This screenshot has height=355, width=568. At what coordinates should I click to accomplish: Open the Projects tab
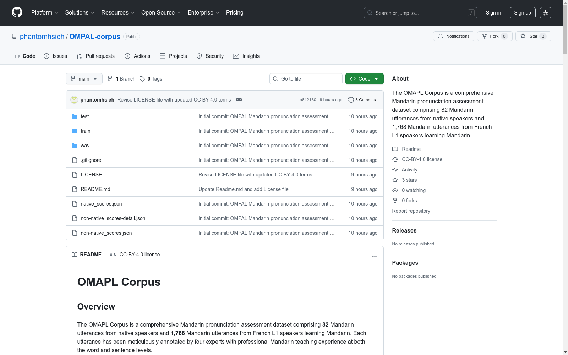[x=173, y=56]
